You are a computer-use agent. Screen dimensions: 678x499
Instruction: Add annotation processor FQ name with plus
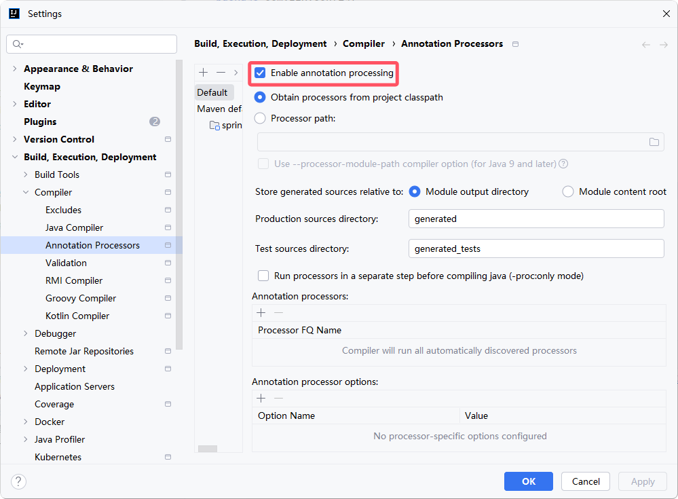click(x=261, y=312)
